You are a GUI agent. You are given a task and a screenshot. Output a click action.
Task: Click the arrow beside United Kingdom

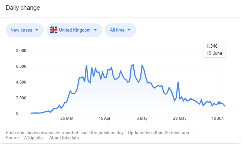(x=95, y=30)
